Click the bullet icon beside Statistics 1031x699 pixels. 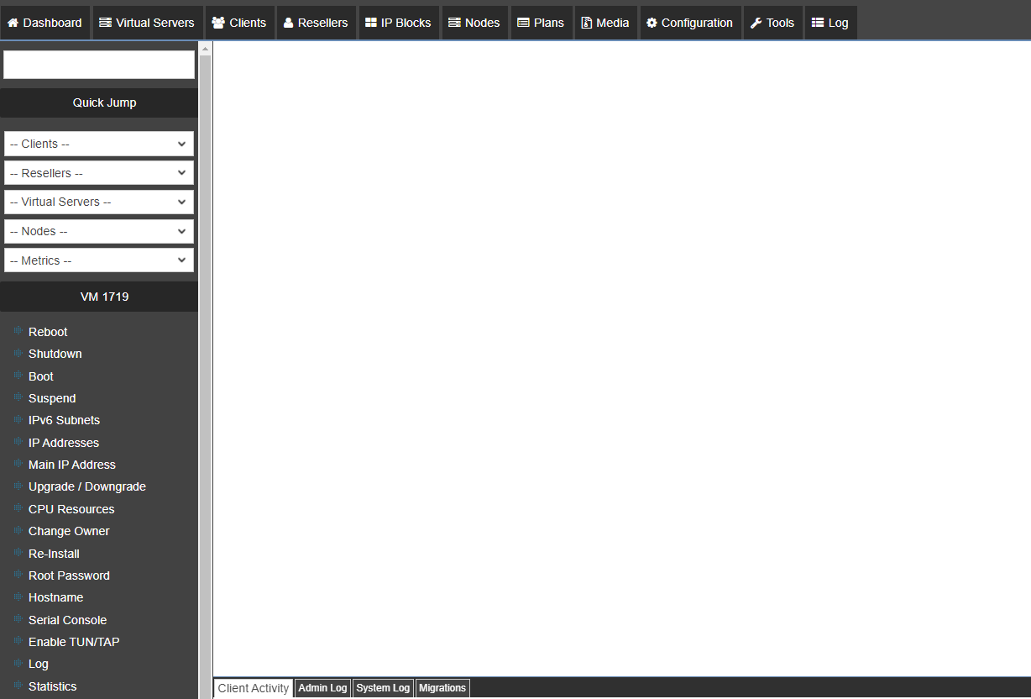tap(18, 685)
